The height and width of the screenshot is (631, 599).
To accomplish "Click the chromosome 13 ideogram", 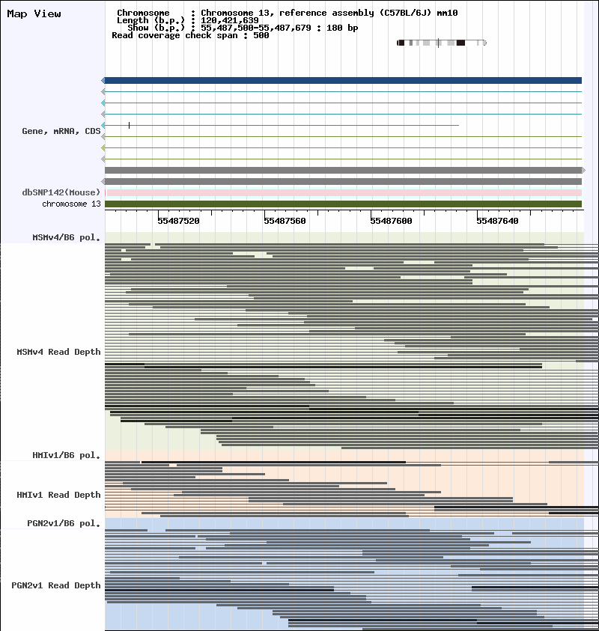I will (x=442, y=43).
